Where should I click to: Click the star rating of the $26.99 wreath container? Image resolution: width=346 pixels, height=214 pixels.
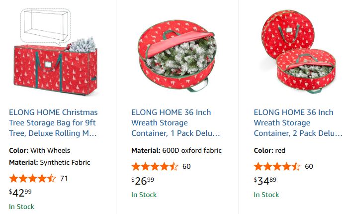click(x=155, y=166)
